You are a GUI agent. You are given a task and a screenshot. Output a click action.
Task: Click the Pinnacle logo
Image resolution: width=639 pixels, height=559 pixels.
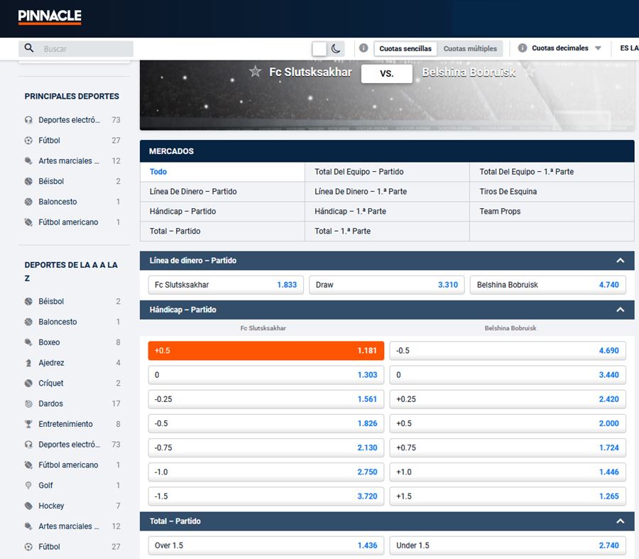click(x=50, y=16)
